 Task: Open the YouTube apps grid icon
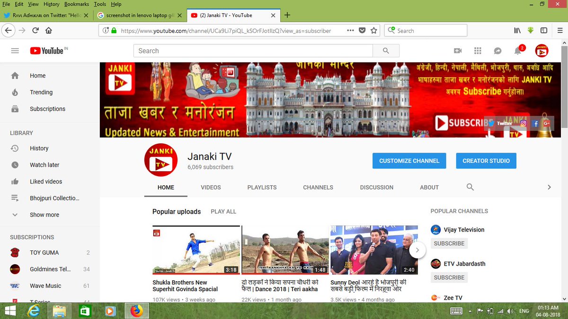tap(478, 51)
